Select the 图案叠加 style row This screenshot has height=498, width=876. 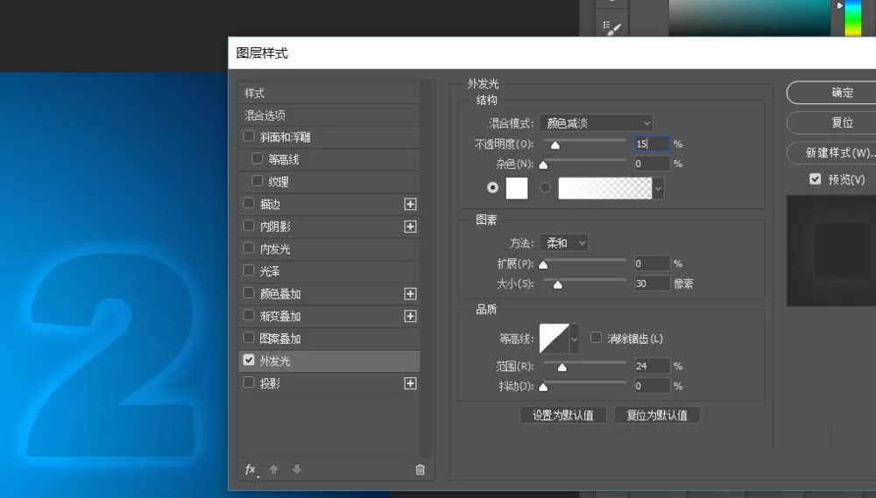[x=329, y=339]
